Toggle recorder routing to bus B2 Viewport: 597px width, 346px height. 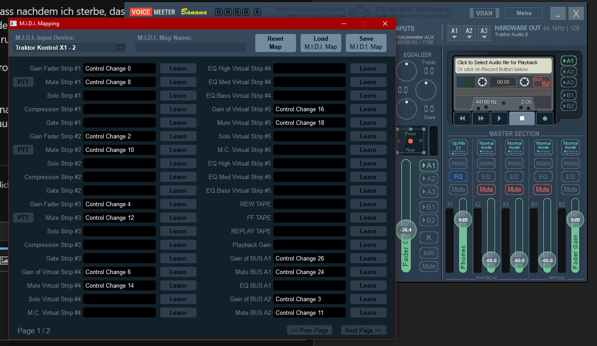click(568, 106)
